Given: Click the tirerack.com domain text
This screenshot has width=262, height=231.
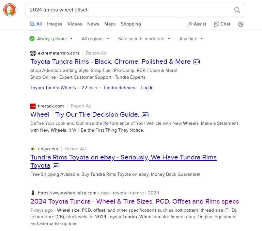Looking at the screenshot, I should 51,106.
